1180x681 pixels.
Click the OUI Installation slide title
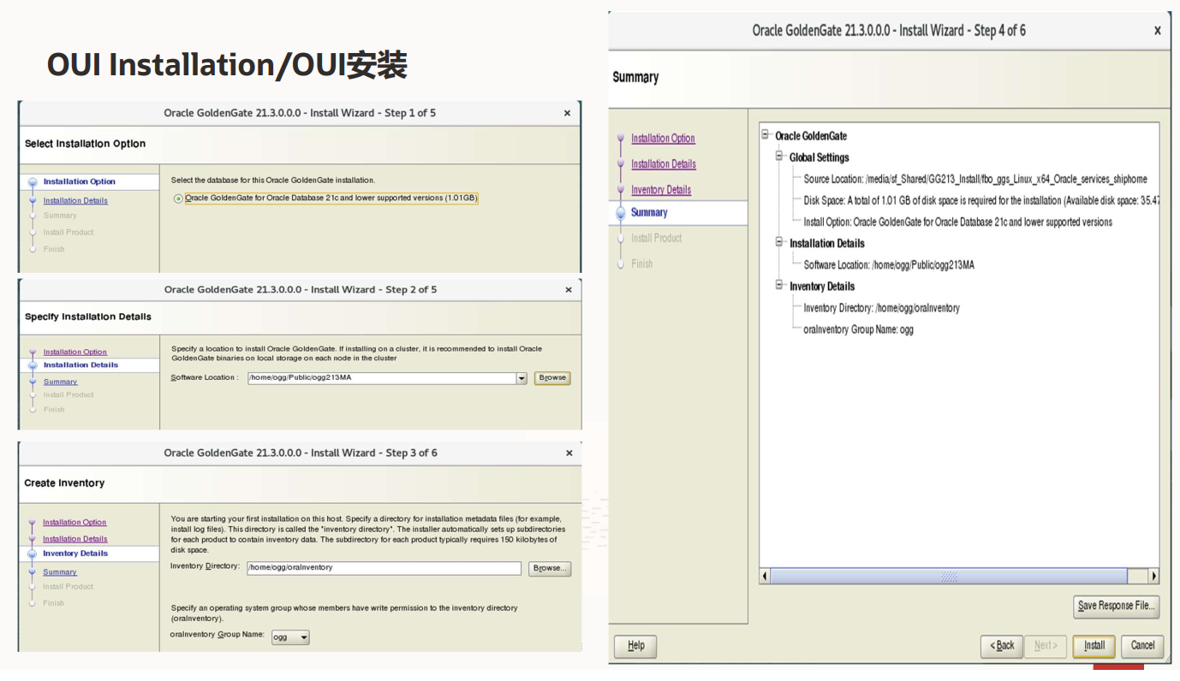pyautogui.click(x=227, y=65)
